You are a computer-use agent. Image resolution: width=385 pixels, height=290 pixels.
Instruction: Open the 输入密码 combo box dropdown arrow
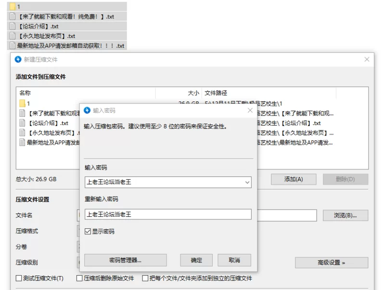247,182
